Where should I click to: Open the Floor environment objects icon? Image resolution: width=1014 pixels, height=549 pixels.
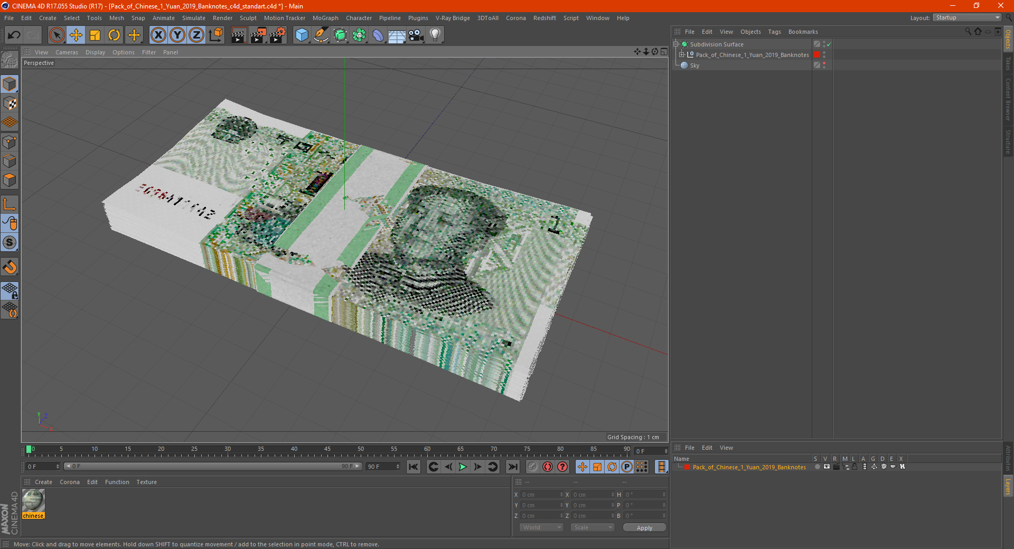tap(397, 35)
